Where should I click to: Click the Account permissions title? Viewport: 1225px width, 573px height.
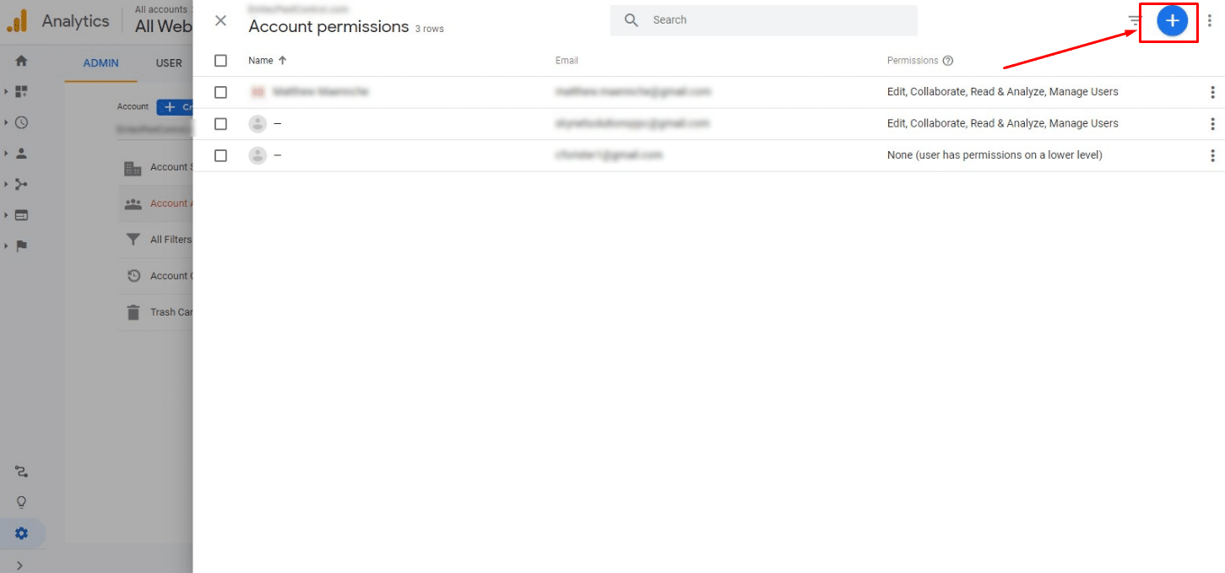point(328,27)
